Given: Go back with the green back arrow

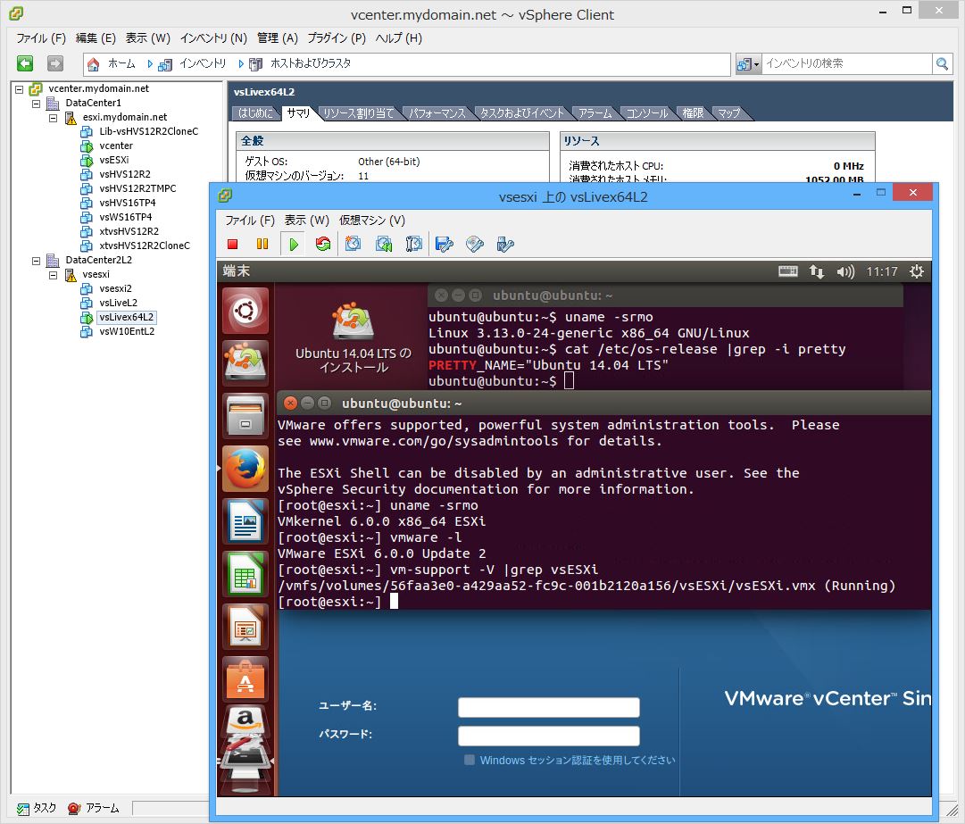Looking at the screenshot, I should 25,62.
